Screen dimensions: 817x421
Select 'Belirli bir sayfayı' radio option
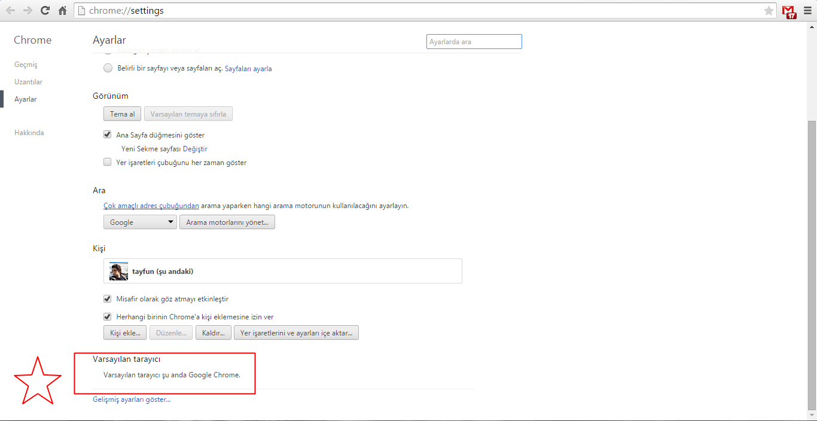click(108, 68)
